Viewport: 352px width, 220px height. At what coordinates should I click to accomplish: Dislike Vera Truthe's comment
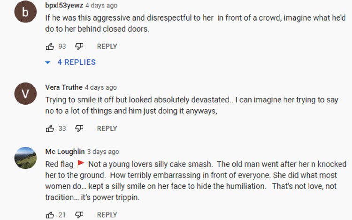coord(79,129)
